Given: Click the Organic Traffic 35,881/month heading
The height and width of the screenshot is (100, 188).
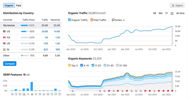Looking at the screenshot, I should tap(87, 13).
